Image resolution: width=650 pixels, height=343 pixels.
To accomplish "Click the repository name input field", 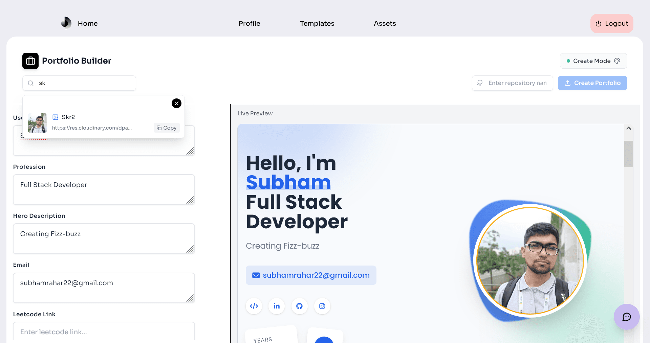I will [x=513, y=83].
